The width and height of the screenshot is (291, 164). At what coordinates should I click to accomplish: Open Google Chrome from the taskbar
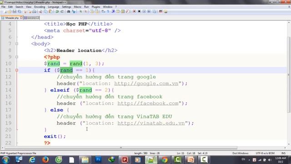pyautogui.click(x=164, y=160)
